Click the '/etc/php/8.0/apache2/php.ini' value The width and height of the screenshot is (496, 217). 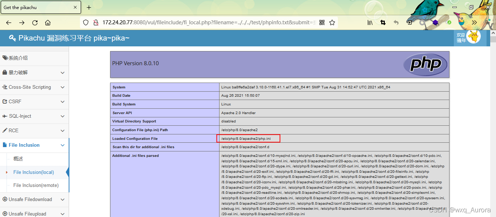pyautogui.click(x=246, y=139)
